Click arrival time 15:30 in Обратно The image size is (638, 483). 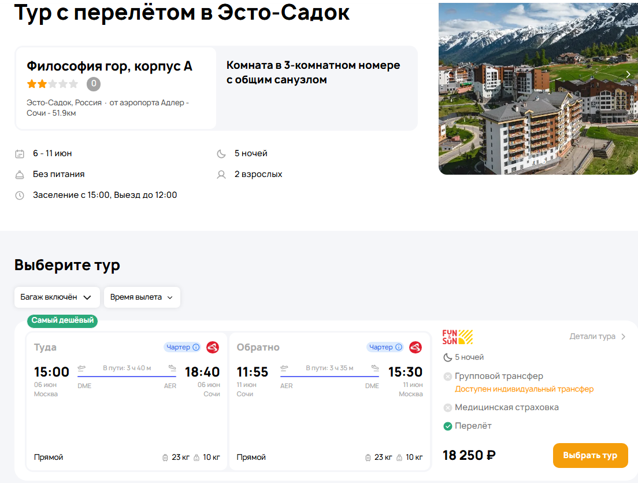pyautogui.click(x=405, y=372)
